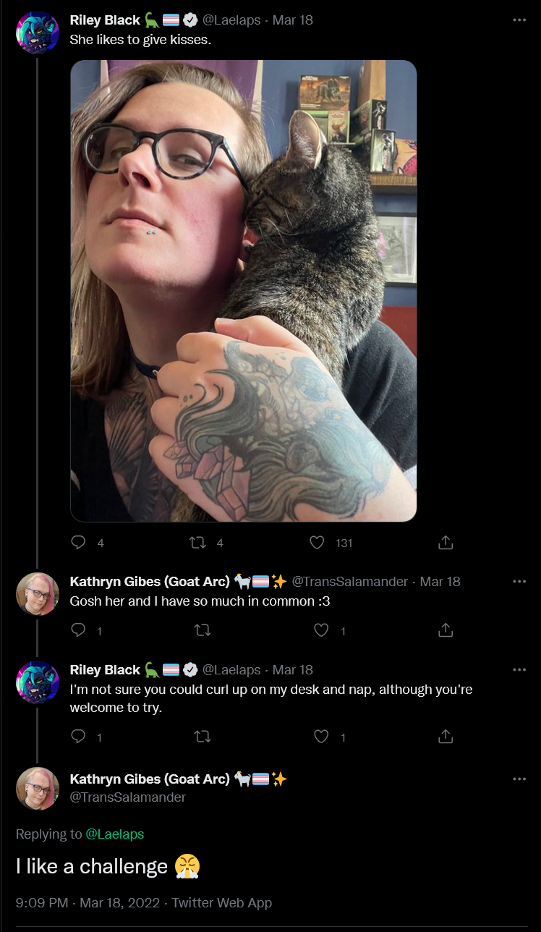Open more options on Kathryn's first reply
The height and width of the screenshot is (932, 541).
pos(519,581)
